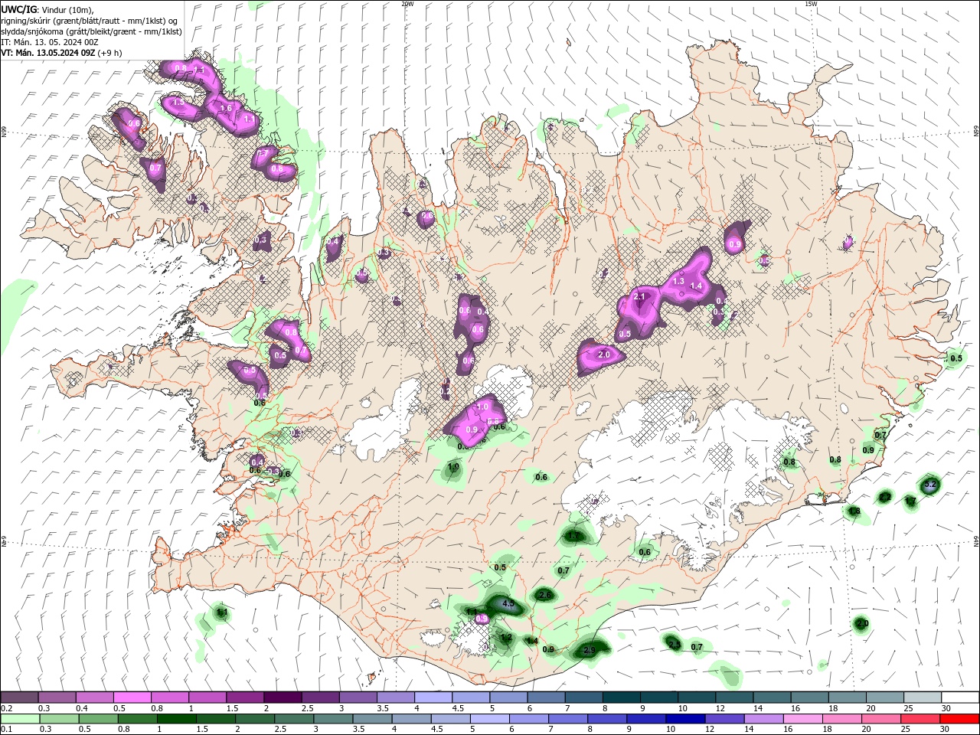The image size is (980, 735).
Task: Click the white swatch ending the snow legend at 30
Action: coord(959,697)
